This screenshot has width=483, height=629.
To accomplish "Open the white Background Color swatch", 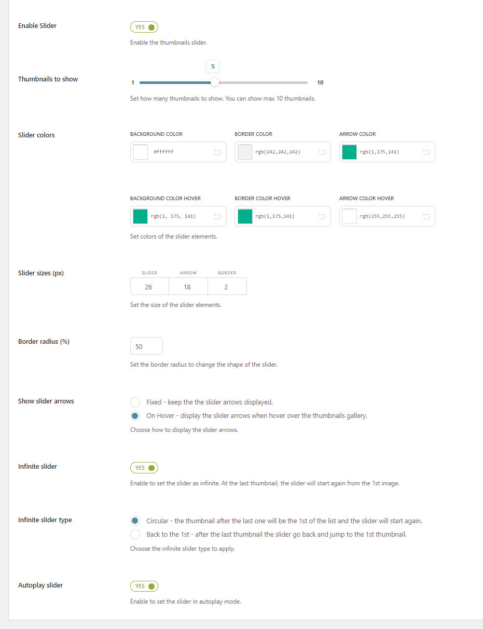I will coord(141,152).
